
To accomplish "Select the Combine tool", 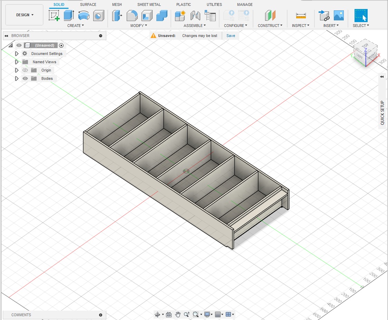I will pos(162,15).
